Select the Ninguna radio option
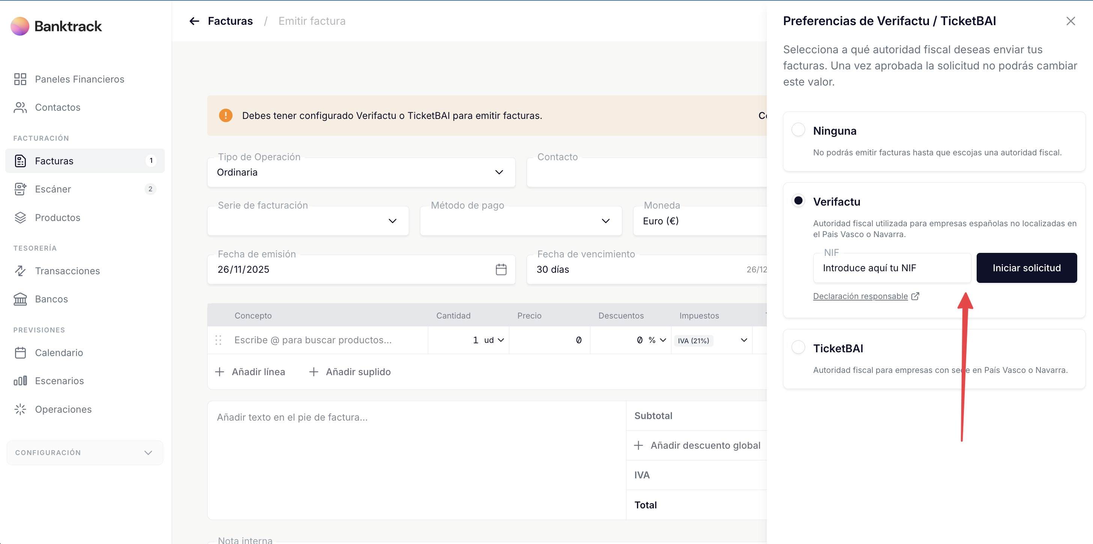This screenshot has width=1093, height=544. coord(798,130)
